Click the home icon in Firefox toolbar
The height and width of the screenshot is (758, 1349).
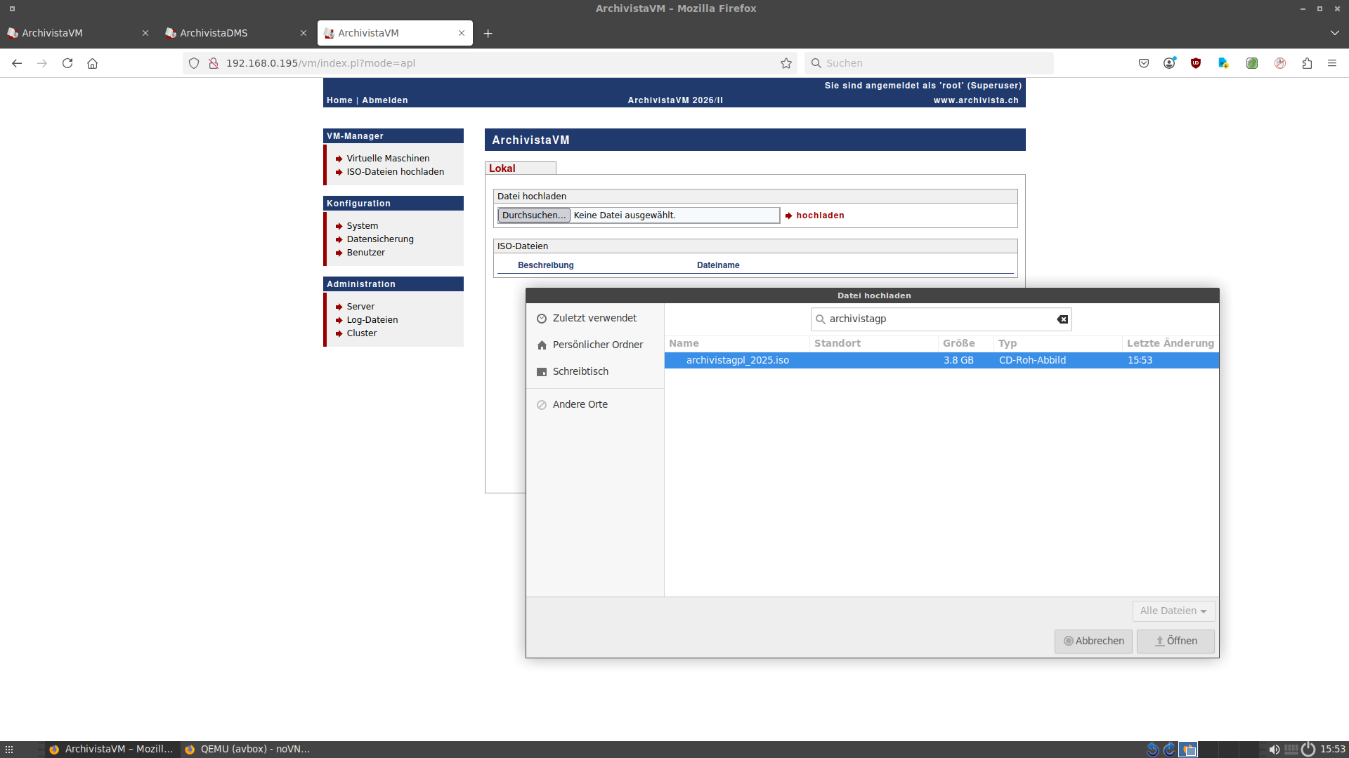92,63
